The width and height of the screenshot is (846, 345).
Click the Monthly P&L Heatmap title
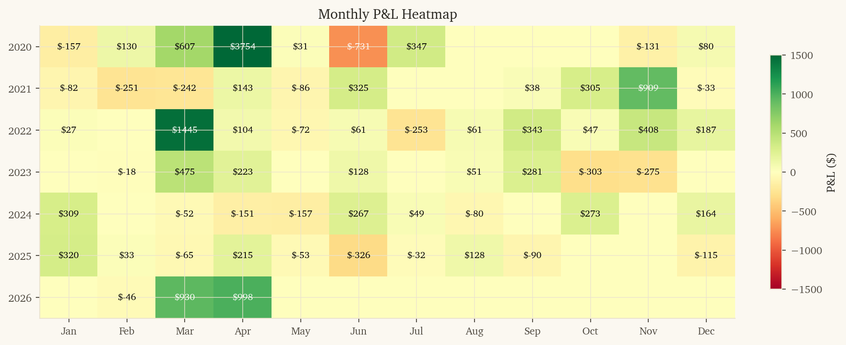point(387,14)
